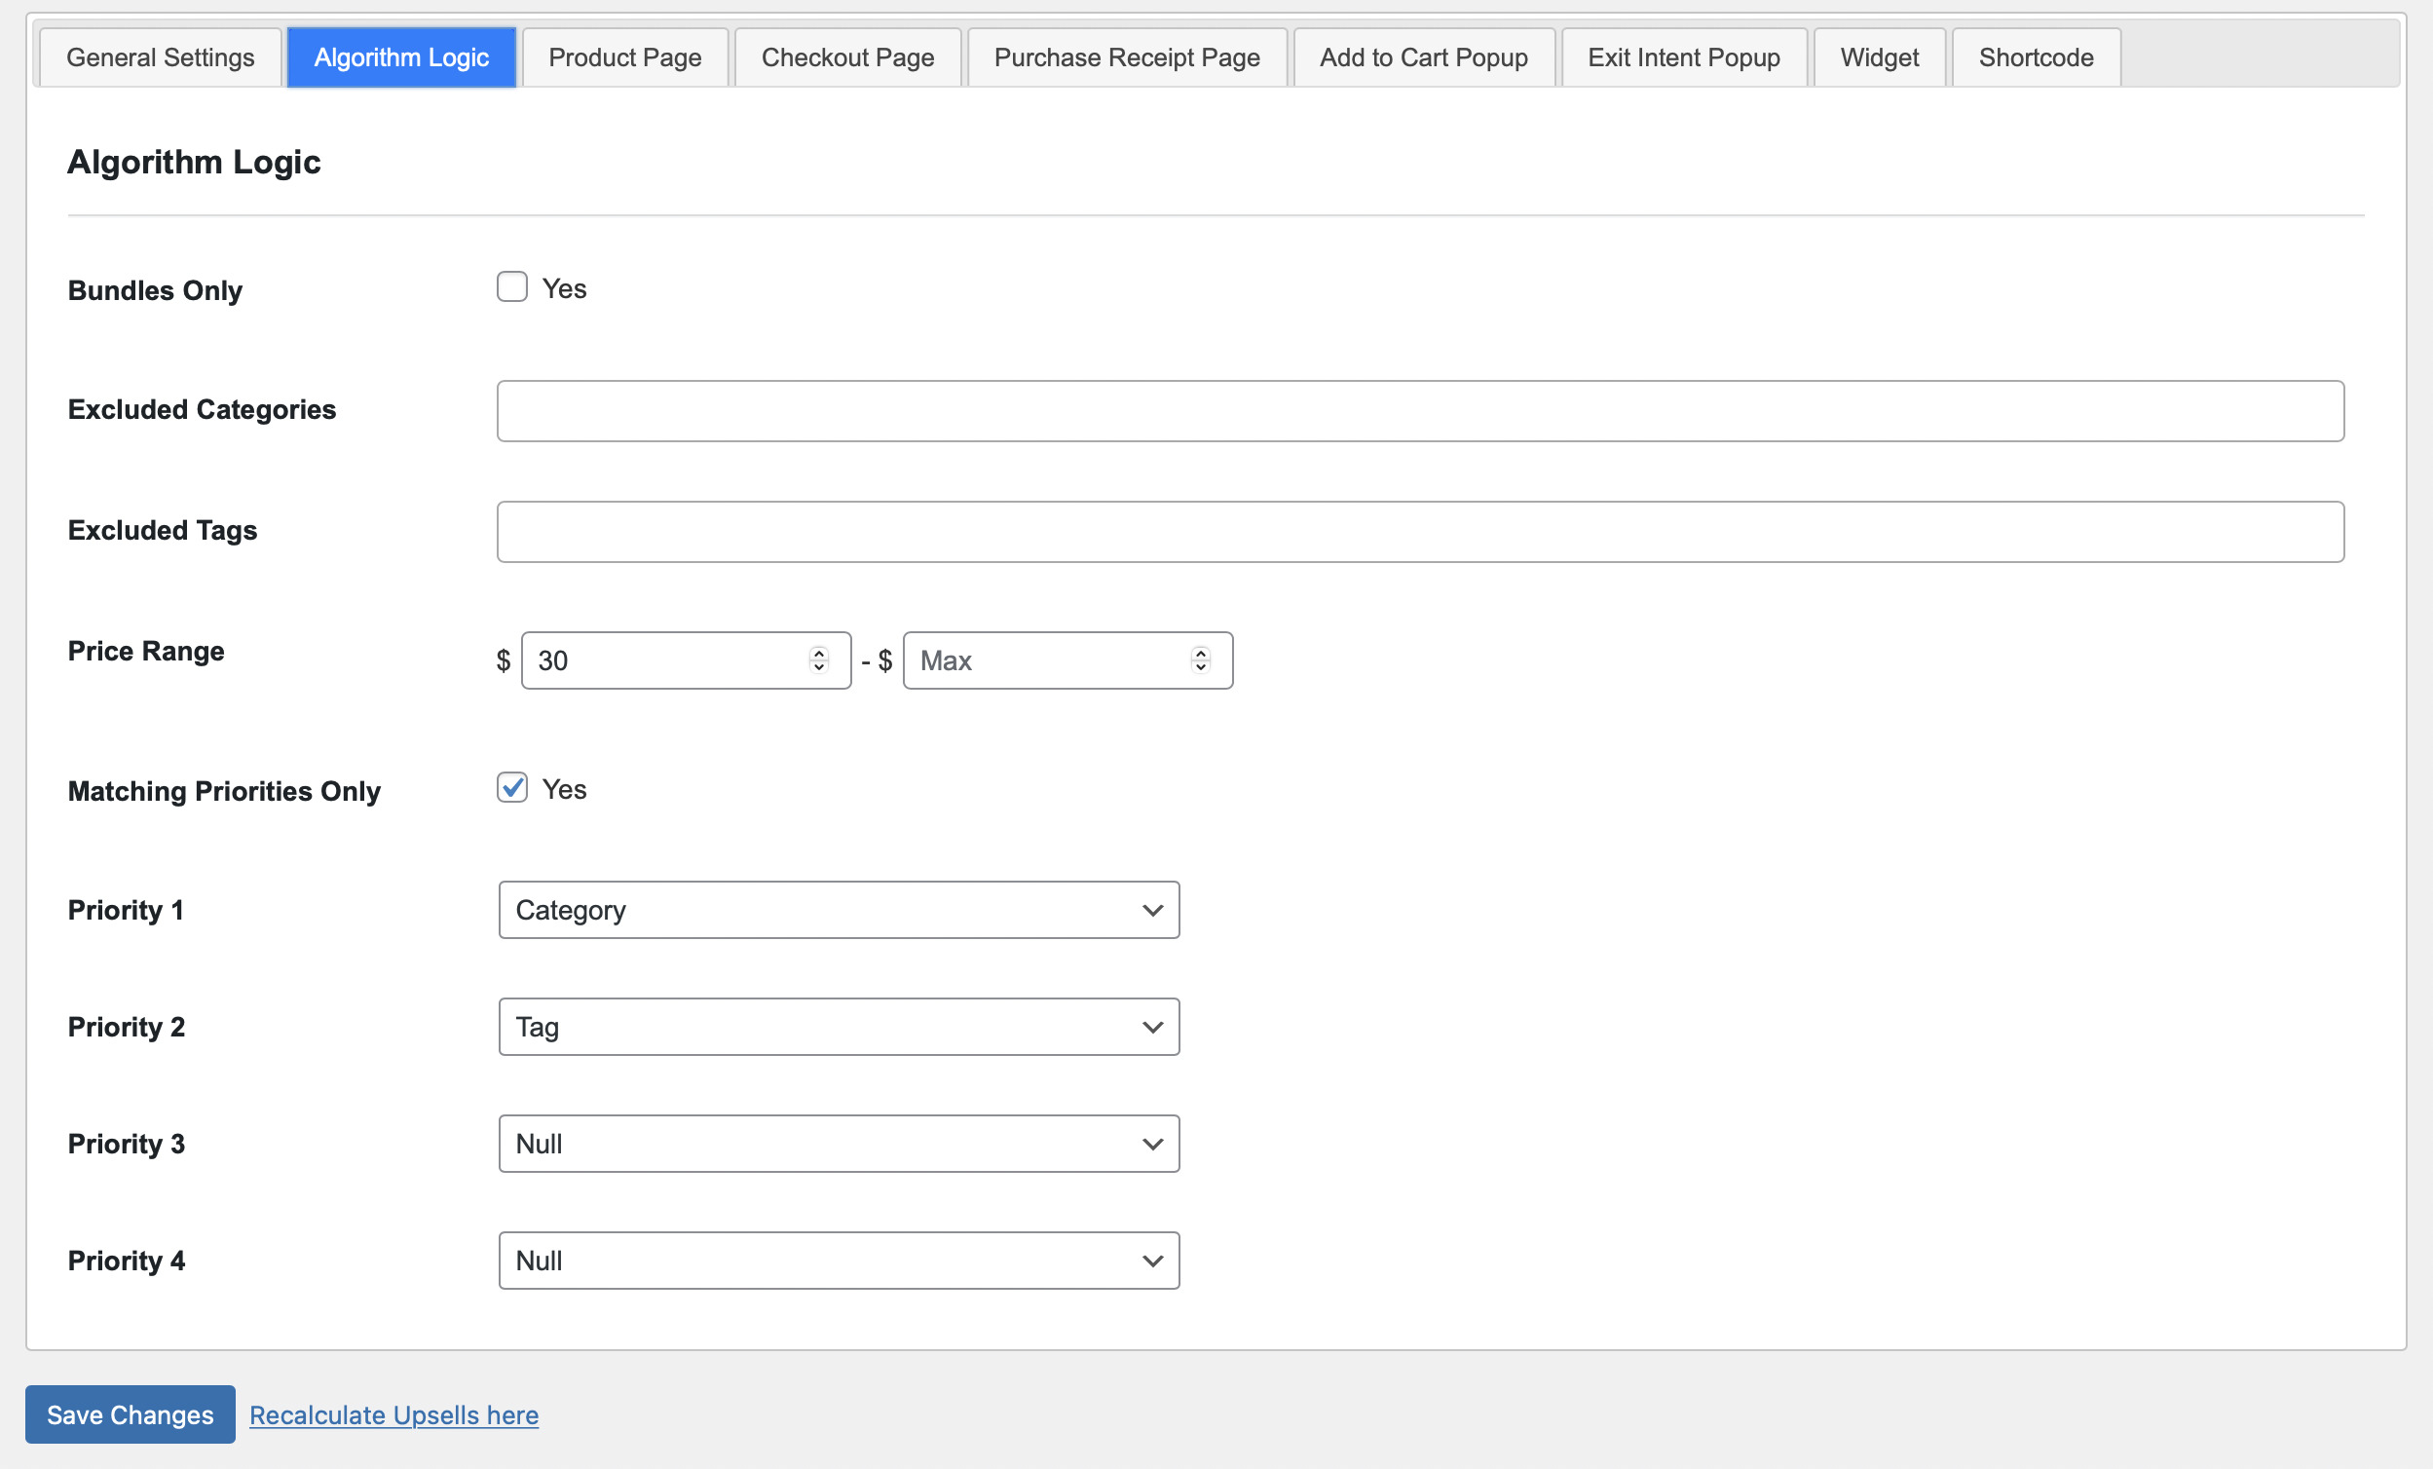
Task: Open the Priority 1 Category dropdown
Action: point(840,910)
